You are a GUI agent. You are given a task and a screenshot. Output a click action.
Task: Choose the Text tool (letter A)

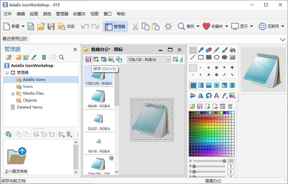216,96
